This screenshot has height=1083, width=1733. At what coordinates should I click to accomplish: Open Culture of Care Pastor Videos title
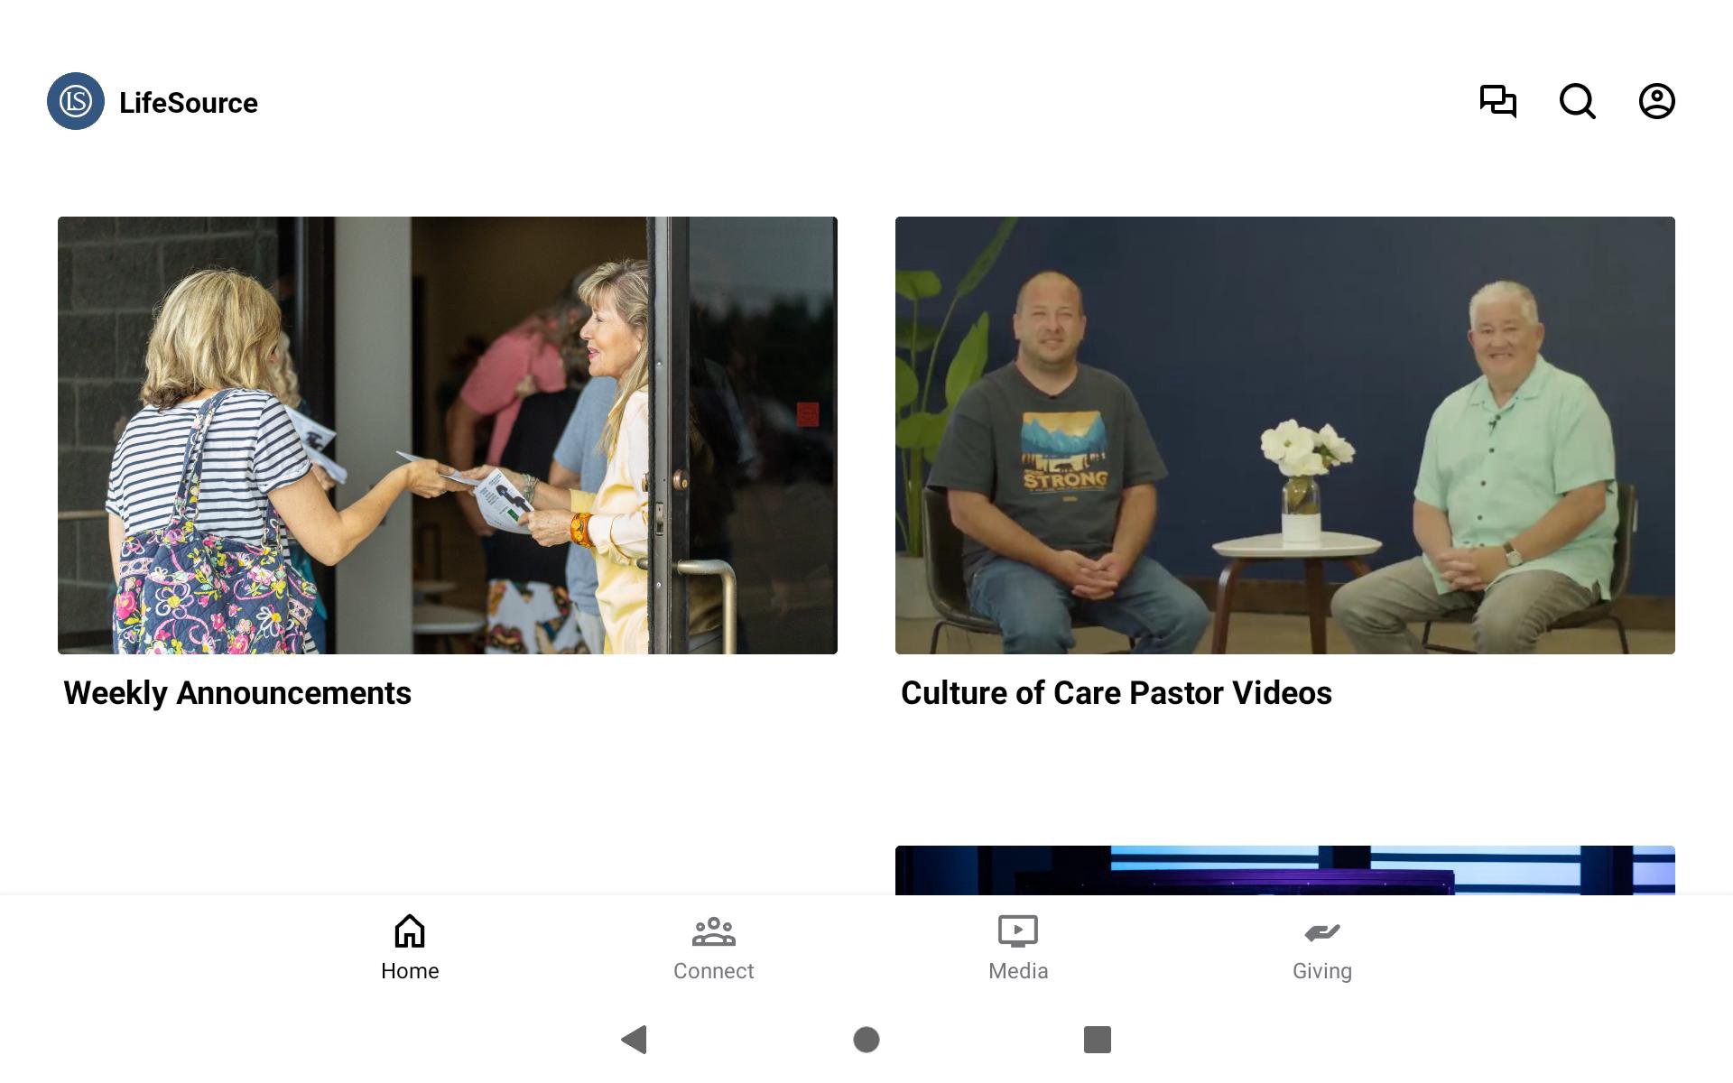point(1117,693)
